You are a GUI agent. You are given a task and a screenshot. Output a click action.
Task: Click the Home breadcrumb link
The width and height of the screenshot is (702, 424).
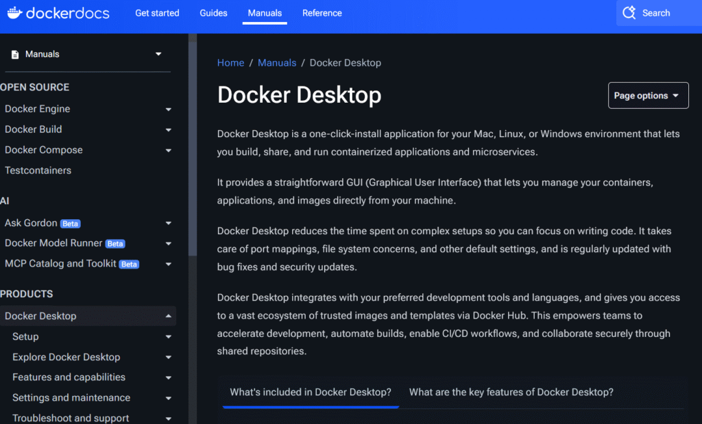(x=230, y=62)
